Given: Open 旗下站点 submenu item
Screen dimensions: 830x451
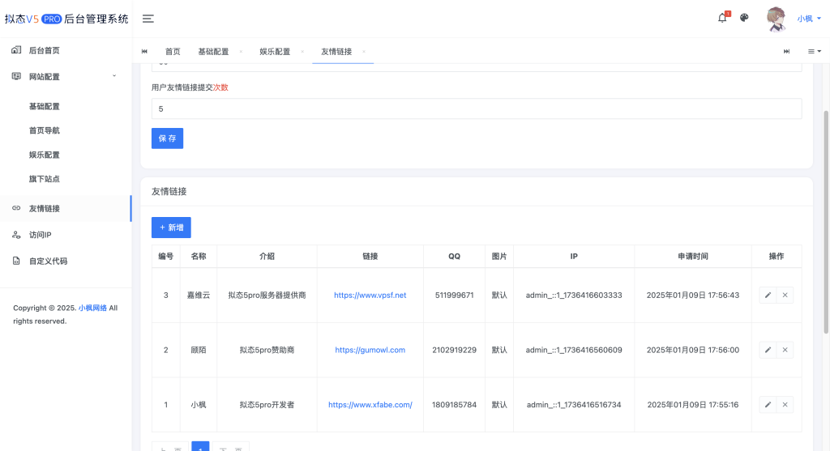Looking at the screenshot, I should (45, 179).
